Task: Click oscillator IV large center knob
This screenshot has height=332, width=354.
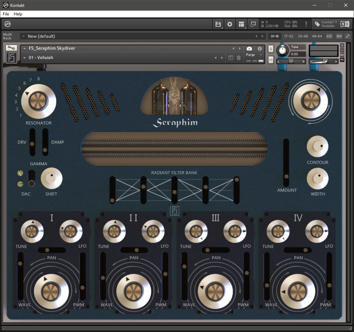Action: 298,292
